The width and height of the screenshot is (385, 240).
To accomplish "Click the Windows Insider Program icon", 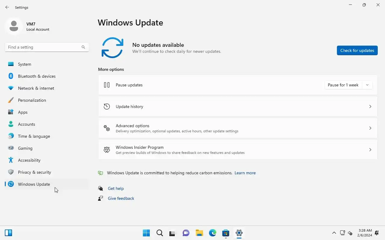I will pyautogui.click(x=107, y=150).
